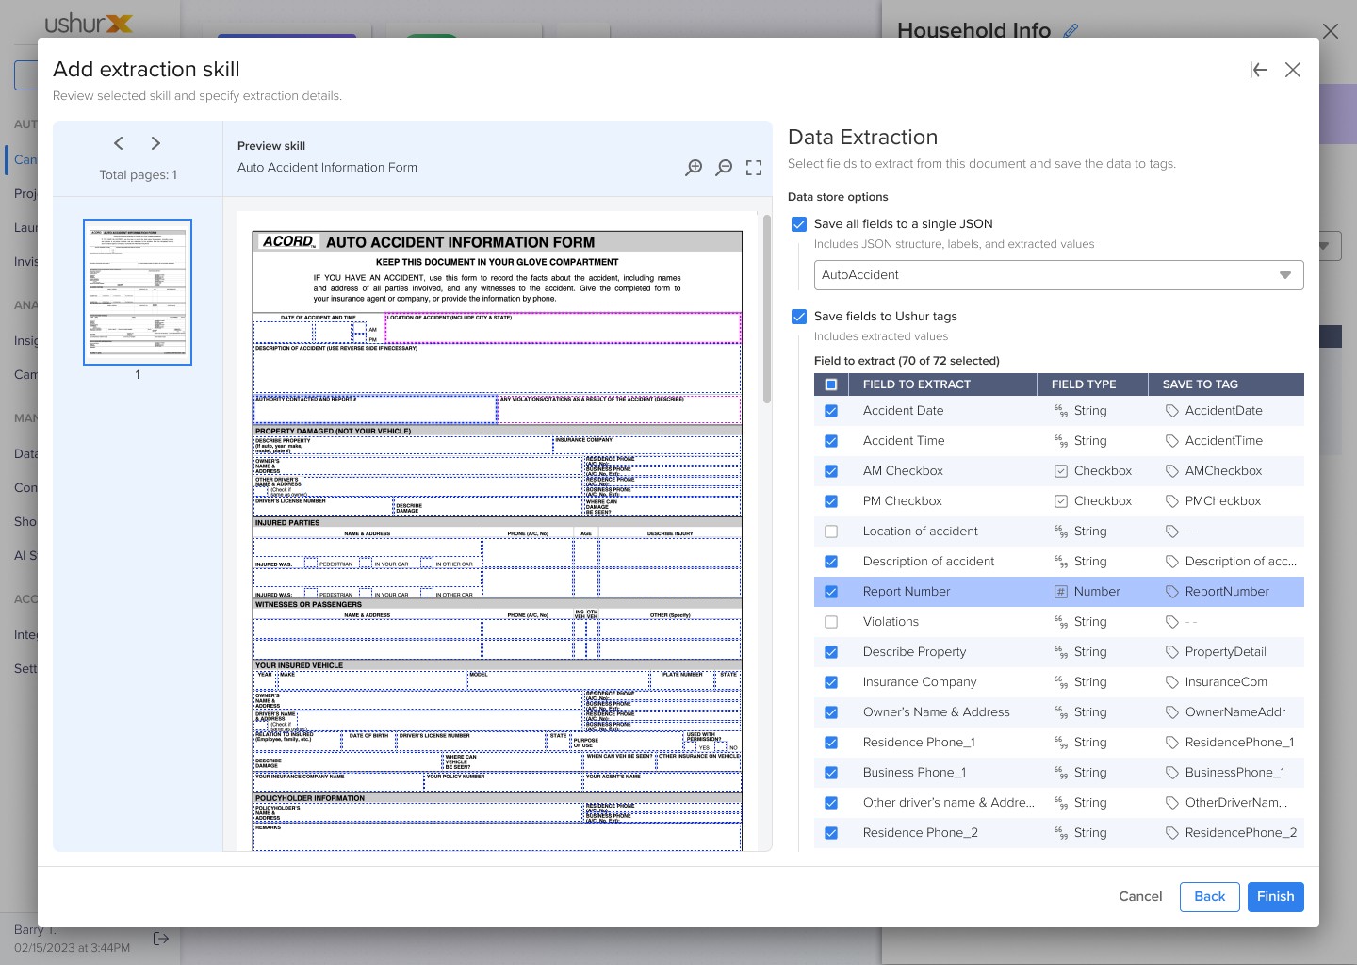Click the Location of Accident box on the form

pyautogui.click(x=563, y=328)
